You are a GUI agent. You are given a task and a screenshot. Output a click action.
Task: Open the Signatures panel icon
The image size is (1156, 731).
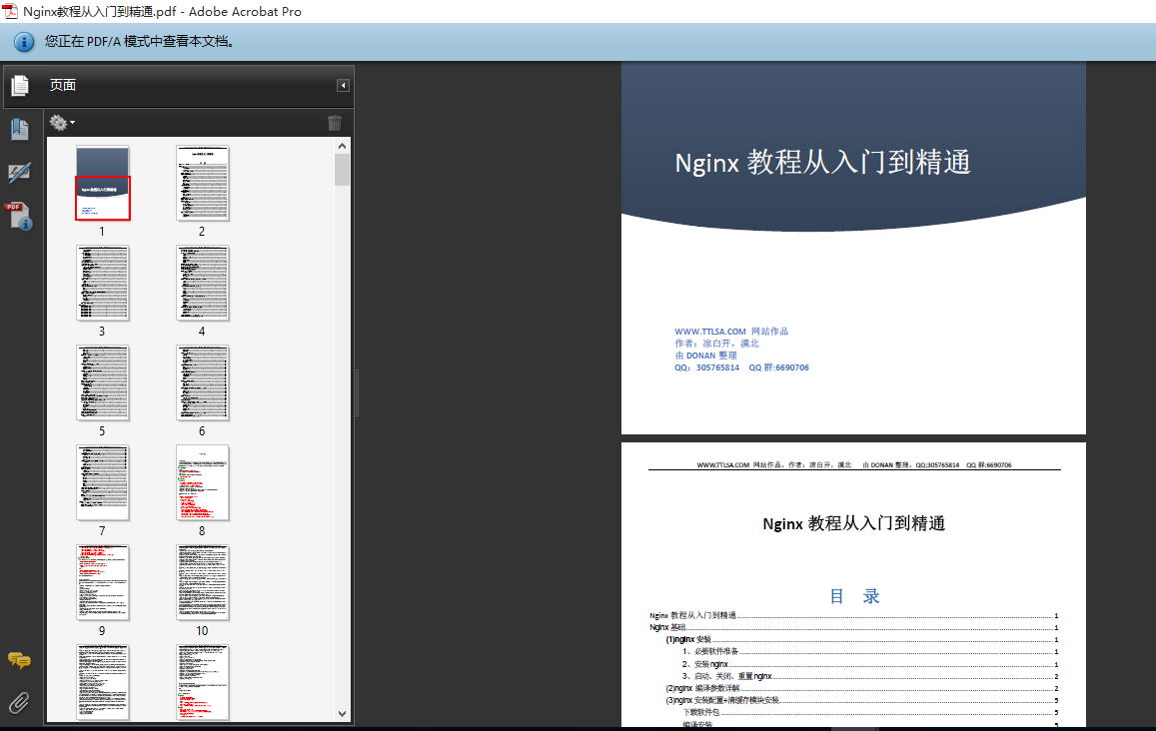[20, 173]
